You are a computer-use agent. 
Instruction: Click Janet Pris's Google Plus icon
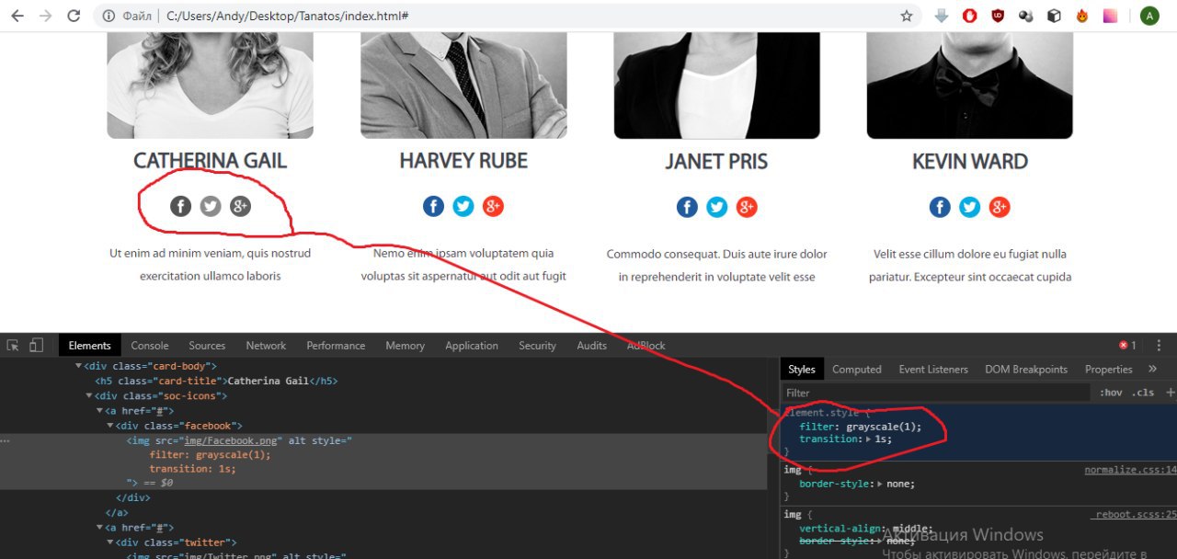pos(747,207)
